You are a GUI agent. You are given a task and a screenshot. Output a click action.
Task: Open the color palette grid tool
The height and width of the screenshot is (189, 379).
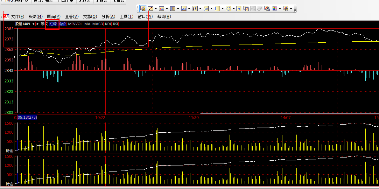point(275,9)
